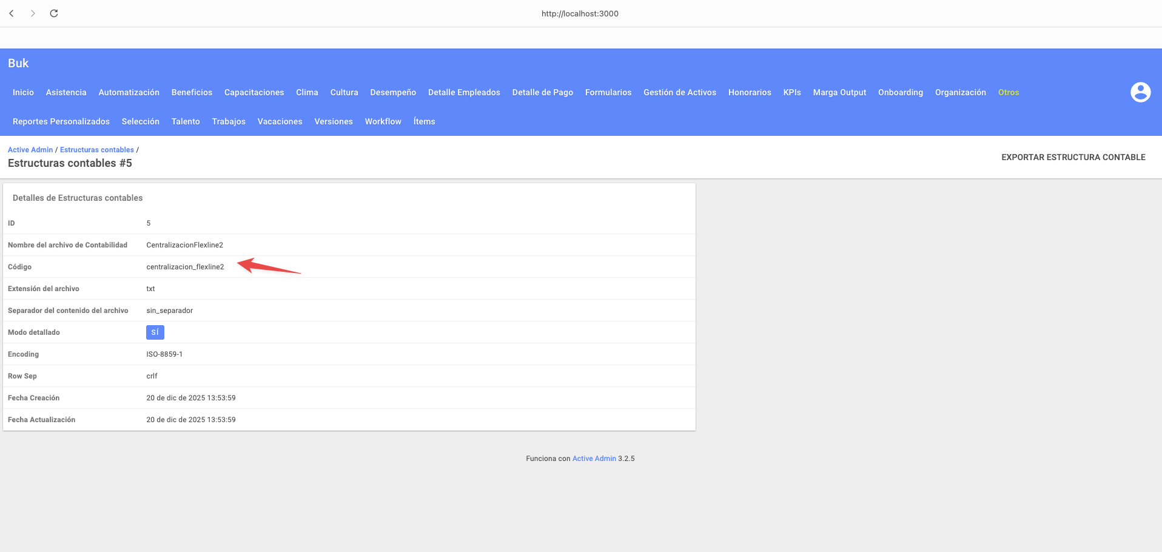Click Estructuras contables breadcrumb link
Viewport: 1162px width, 552px height.
[x=96, y=150]
